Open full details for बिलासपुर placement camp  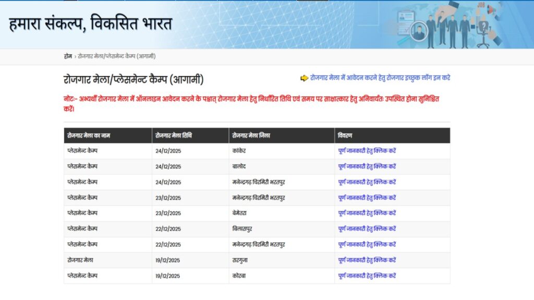pyautogui.click(x=367, y=229)
